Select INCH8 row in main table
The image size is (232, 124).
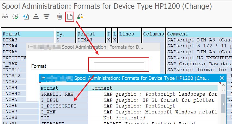[10, 118]
